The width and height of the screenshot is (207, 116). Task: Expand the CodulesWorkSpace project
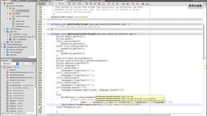(x=2, y=44)
